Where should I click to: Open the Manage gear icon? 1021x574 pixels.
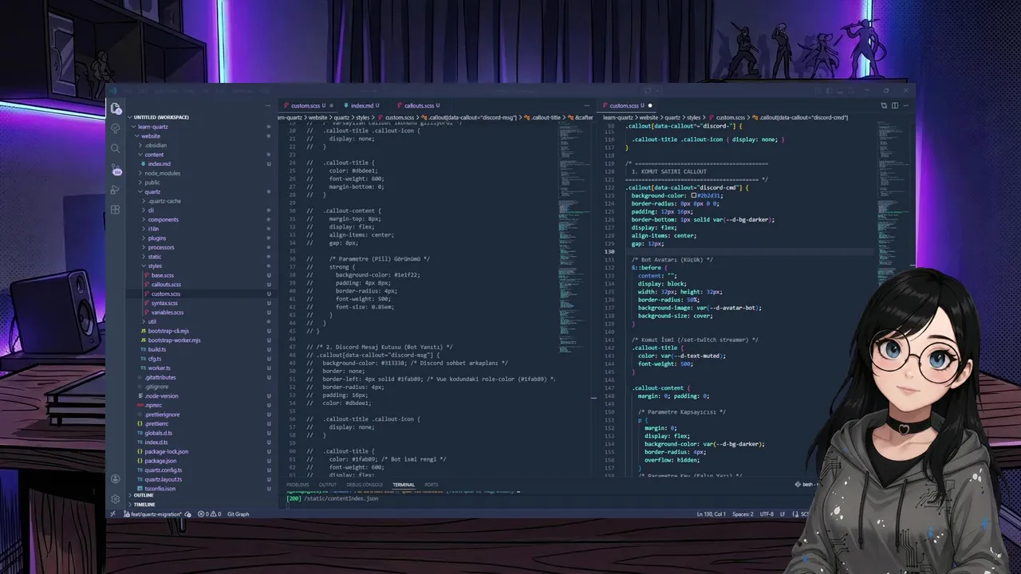pyautogui.click(x=116, y=499)
